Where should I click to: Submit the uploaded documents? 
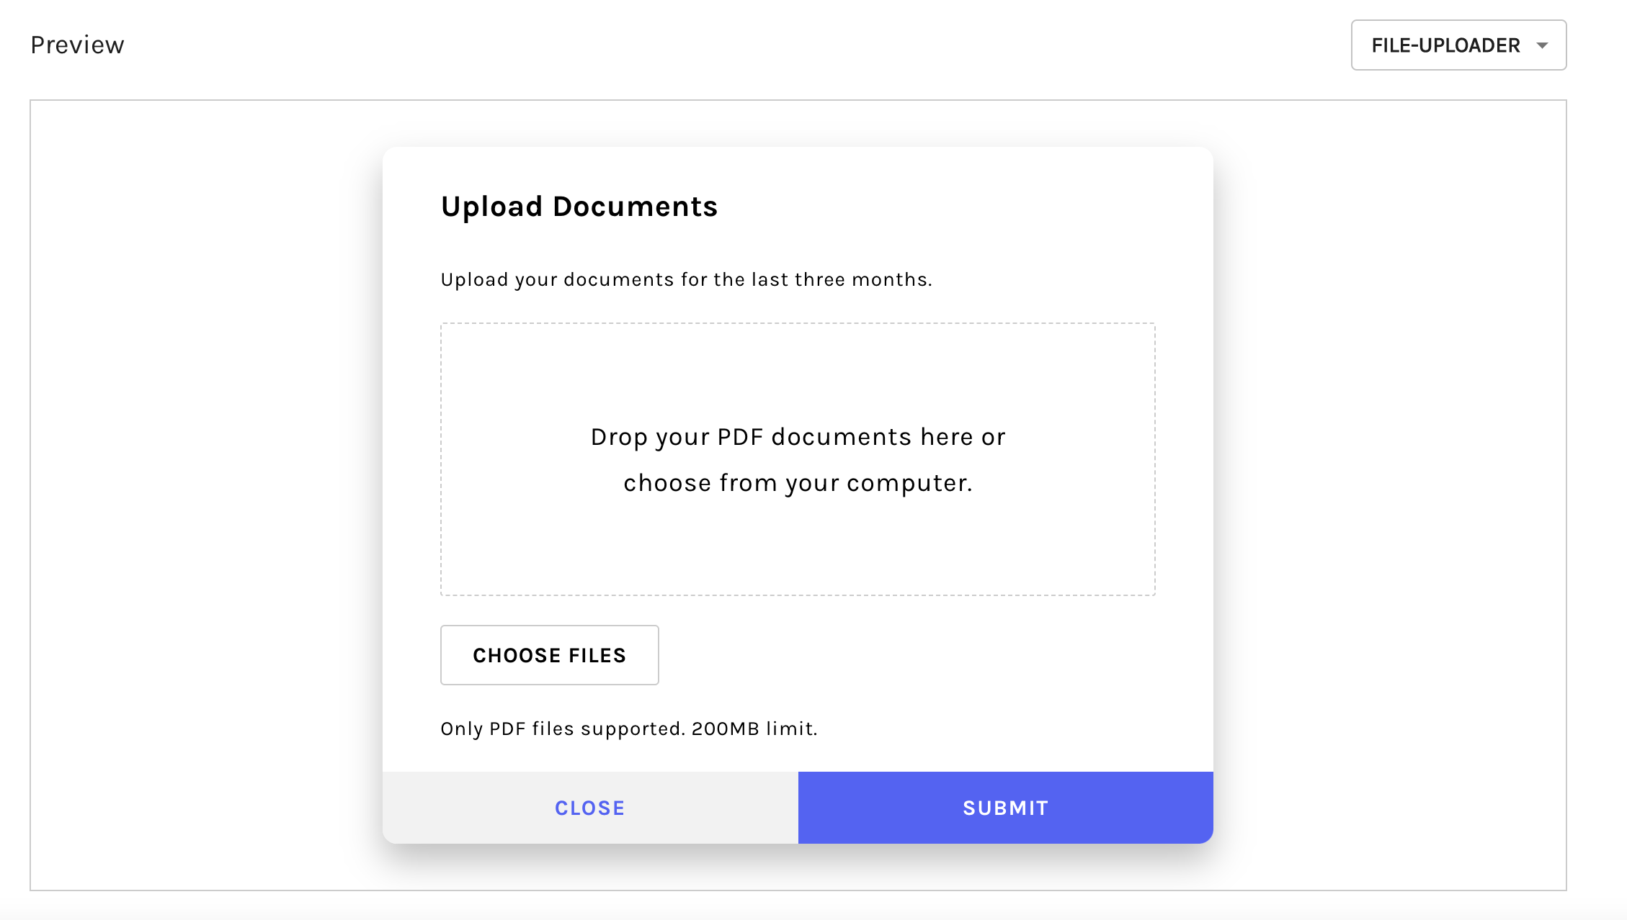1006,808
